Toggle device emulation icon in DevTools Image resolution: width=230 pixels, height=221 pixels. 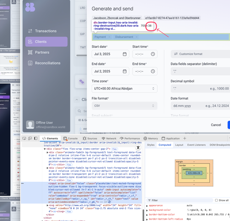(30, 139)
